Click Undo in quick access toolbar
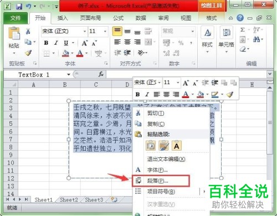This screenshot has width=277, height=216. [28, 7]
